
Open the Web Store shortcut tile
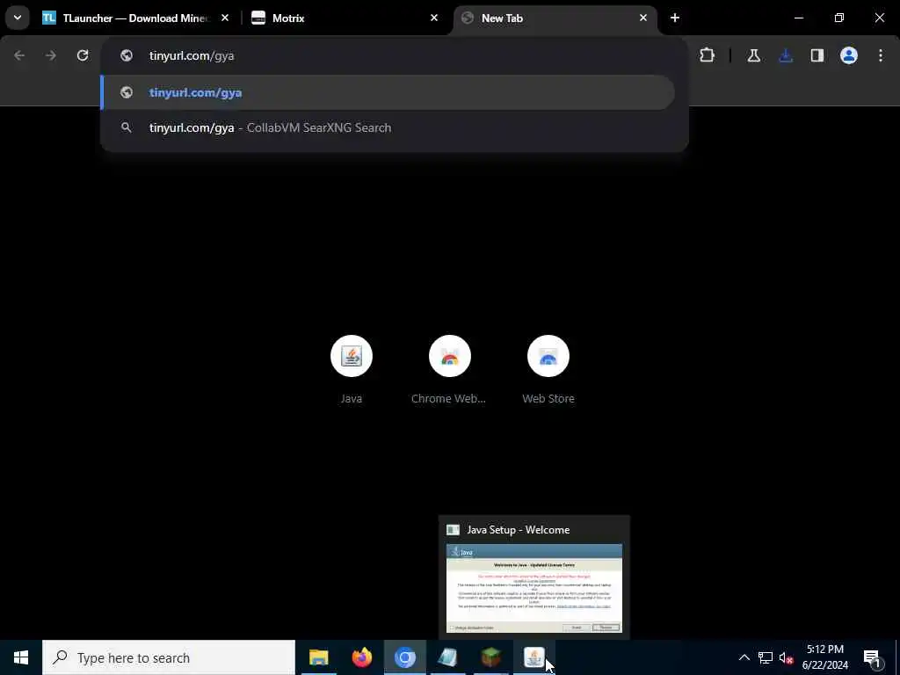(548, 370)
